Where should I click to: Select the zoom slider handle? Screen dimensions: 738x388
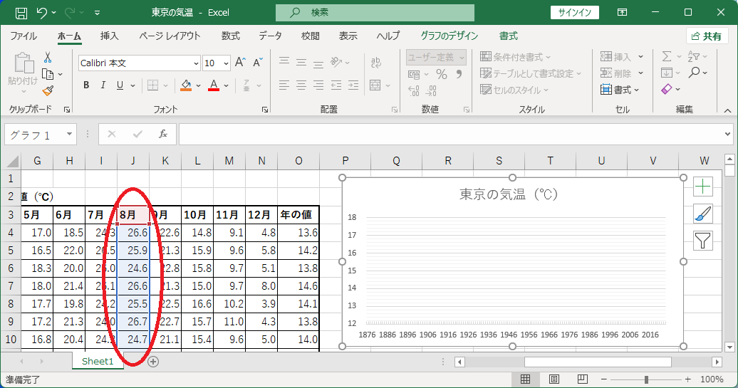click(646, 379)
